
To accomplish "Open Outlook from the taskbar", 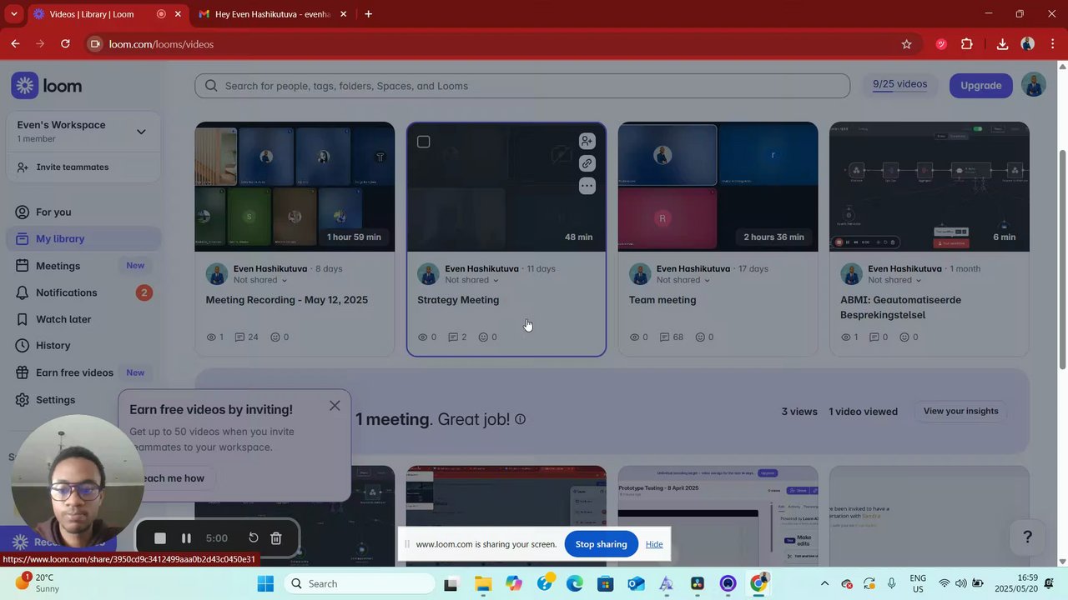I will click(636, 583).
